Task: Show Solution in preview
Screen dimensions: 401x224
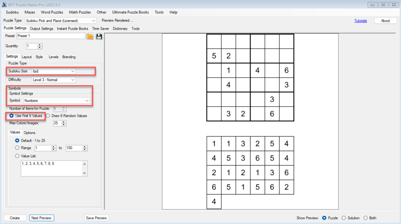Action: click(x=344, y=218)
